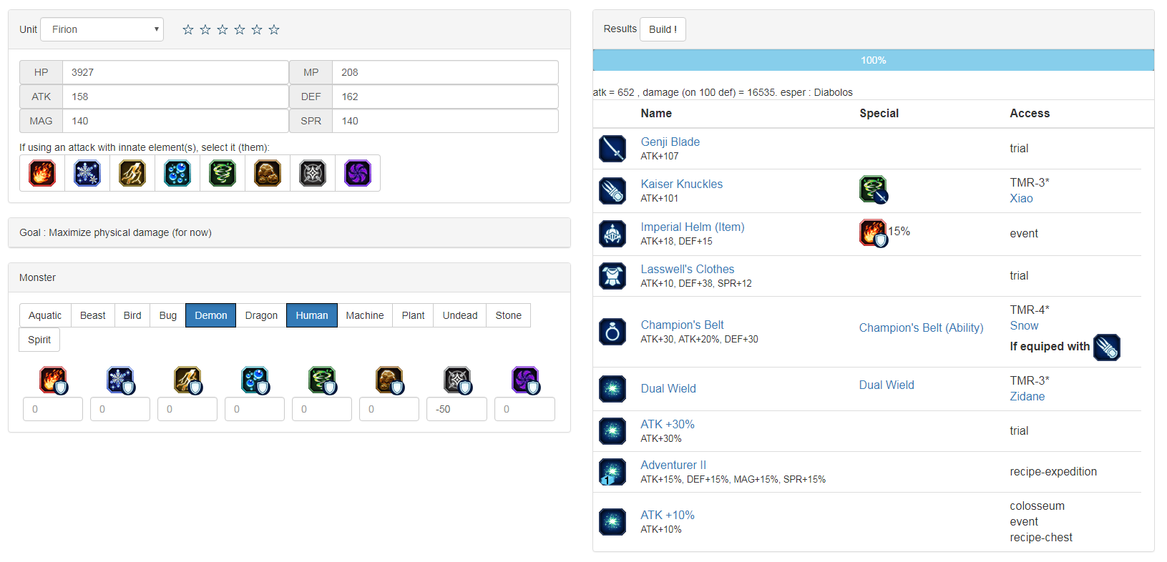
Task: Toggle the Plant monster type
Action: [413, 315]
